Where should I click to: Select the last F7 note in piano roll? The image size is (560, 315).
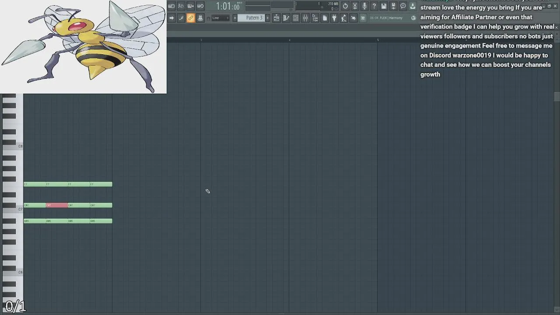pyautogui.click(x=101, y=184)
